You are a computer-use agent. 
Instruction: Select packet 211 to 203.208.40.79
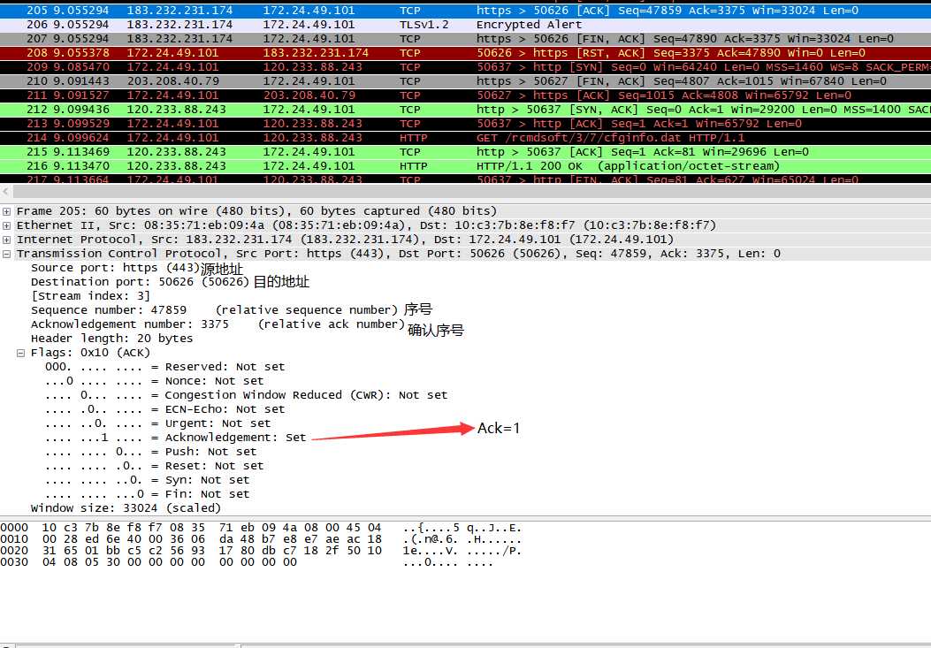465,95
